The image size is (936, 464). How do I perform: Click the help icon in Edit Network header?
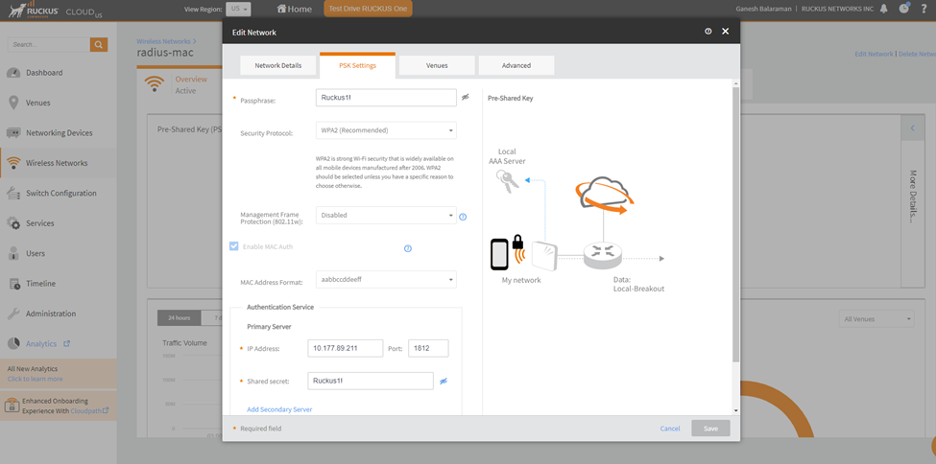[x=708, y=32]
